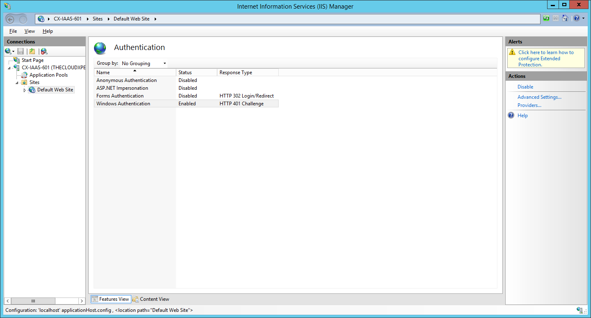Image resolution: width=591 pixels, height=318 pixels.
Task: Sort list by the Status column header
Action: (x=197, y=73)
